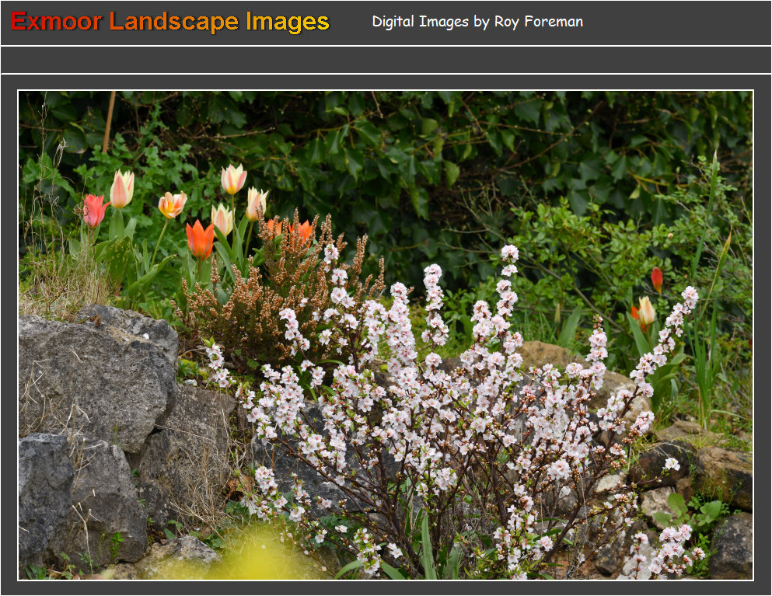Click the red tulip bud on the right

click(x=657, y=279)
